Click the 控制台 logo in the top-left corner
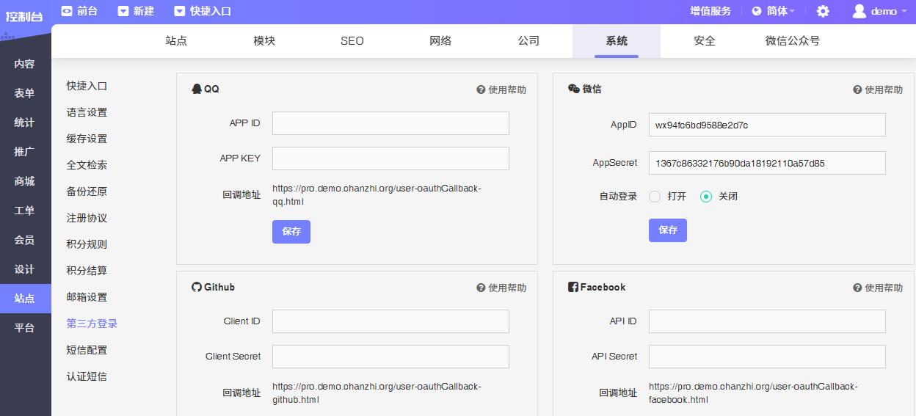Screen dimensions: 916x416 coord(24,15)
